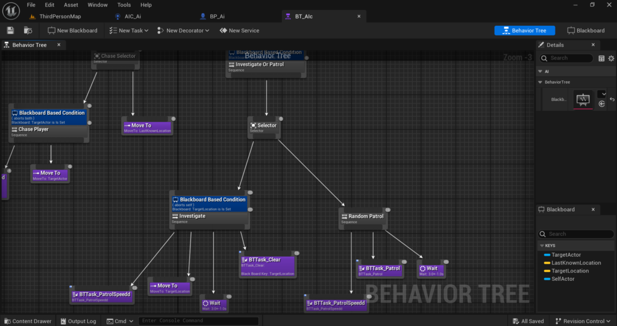The height and width of the screenshot is (326, 617).
Task: Switch to Behavior Tree mode
Action: (525, 31)
